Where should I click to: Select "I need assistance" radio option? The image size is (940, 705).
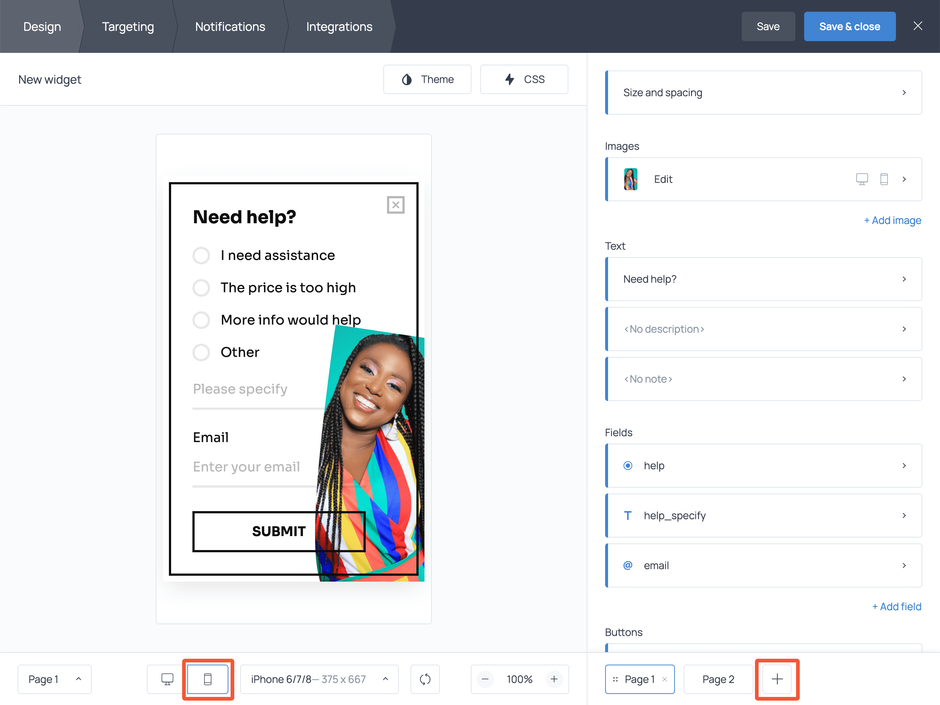(x=201, y=256)
